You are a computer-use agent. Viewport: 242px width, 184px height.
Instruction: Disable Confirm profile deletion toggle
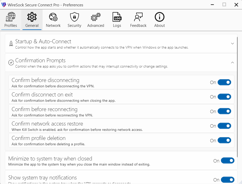(224, 140)
